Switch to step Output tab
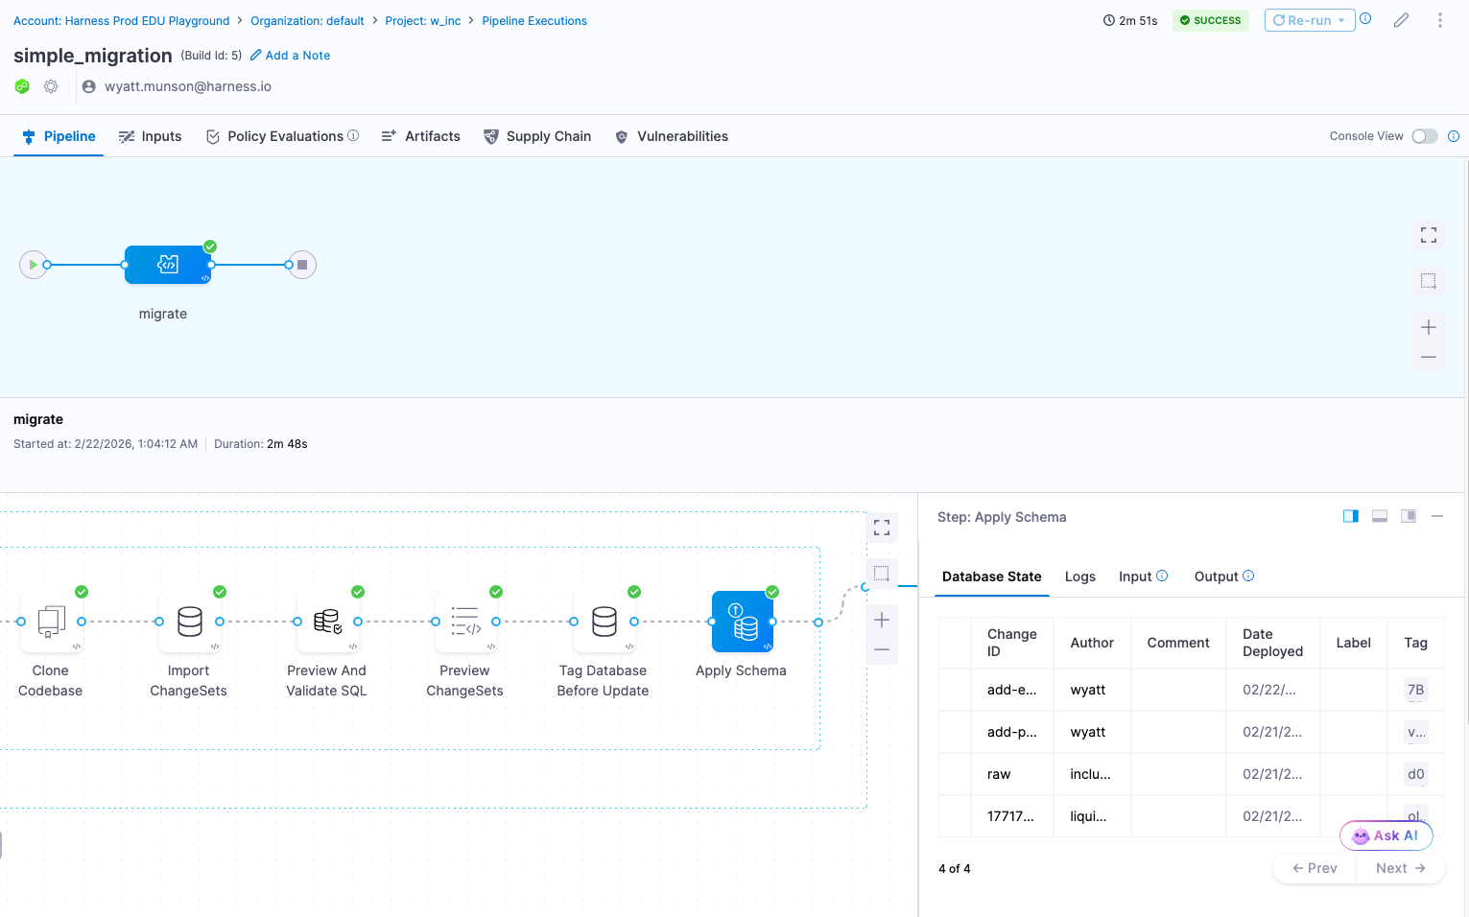This screenshot has height=917, width=1469. (1223, 576)
